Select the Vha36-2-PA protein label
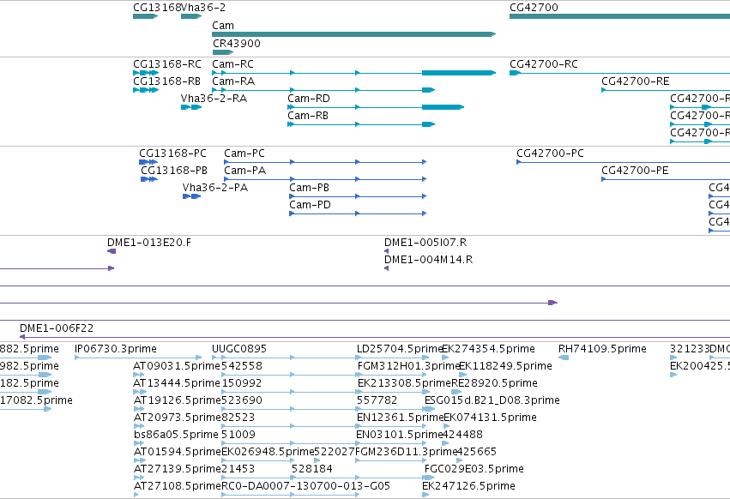730x499 pixels. (215, 188)
